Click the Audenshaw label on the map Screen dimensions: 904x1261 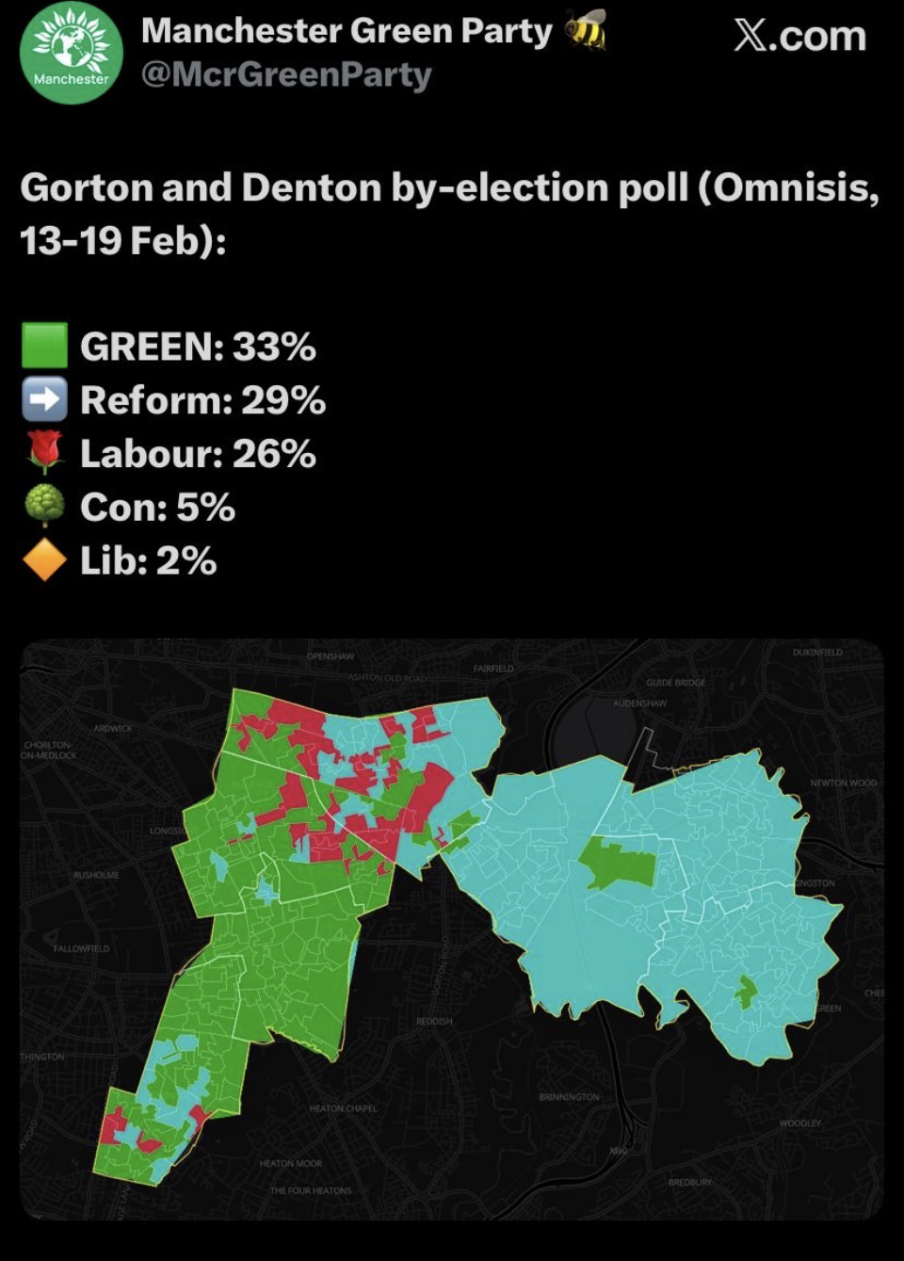[639, 703]
